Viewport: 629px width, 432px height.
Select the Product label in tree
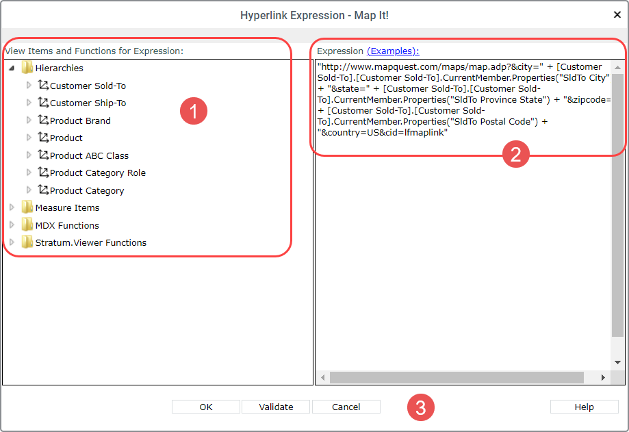[x=66, y=138]
